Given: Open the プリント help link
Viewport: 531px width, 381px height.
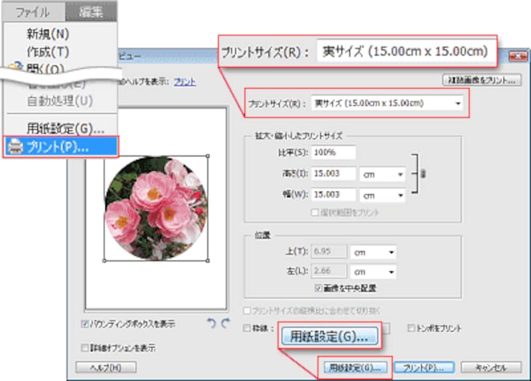Looking at the screenshot, I should coord(185,82).
